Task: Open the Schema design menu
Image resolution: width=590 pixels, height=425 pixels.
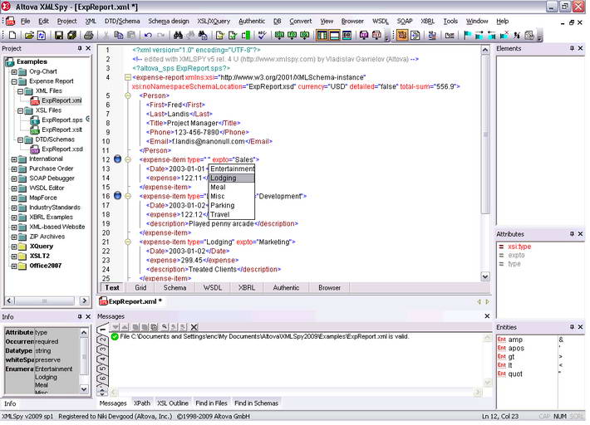Action: 169,21
